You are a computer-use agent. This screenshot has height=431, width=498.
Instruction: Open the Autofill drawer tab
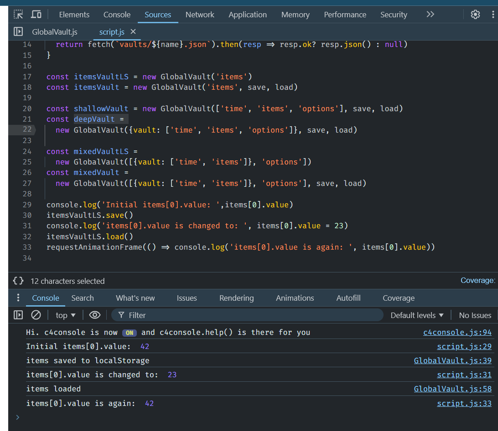pyautogui.click(x=348, y=298)
